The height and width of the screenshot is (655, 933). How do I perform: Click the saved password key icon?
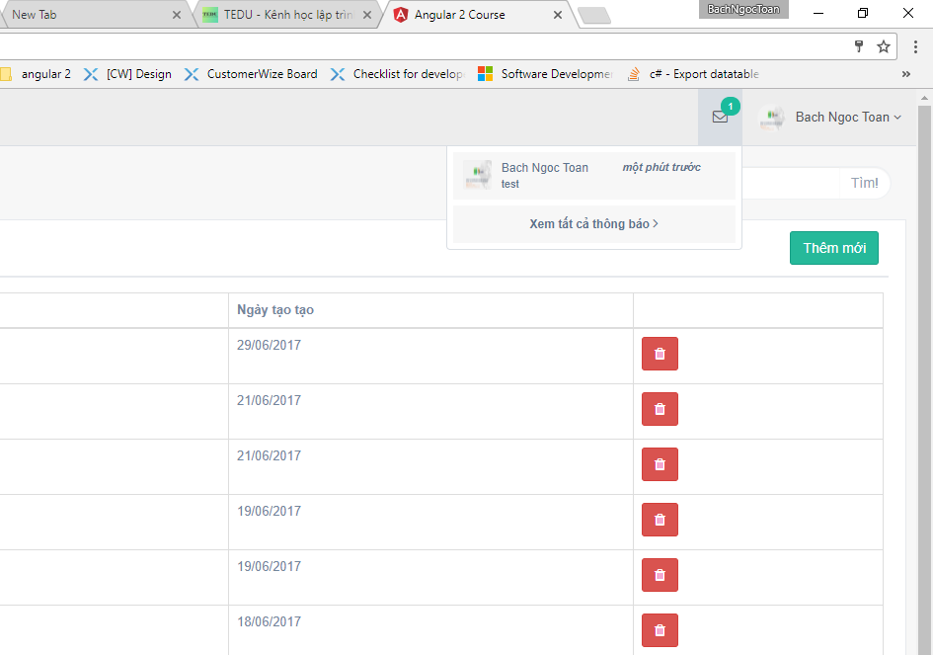pos(859,46)
